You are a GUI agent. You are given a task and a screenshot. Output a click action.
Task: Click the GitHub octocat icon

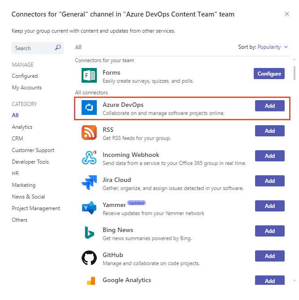(x=89, y=258)
